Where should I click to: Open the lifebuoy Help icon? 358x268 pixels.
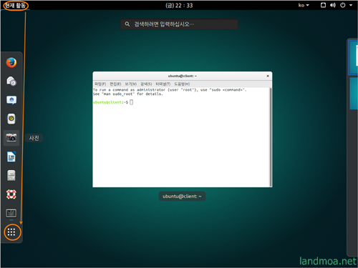pos(11,194)
